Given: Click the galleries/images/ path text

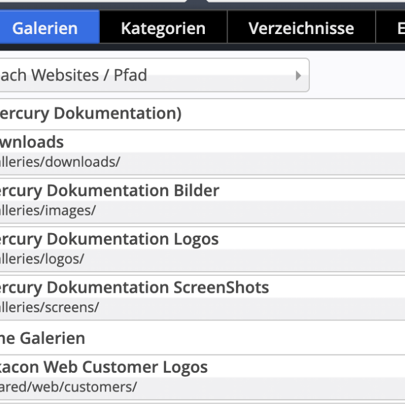Looking at the screenshot, I should pyautogui.click(x=48, y=211).
